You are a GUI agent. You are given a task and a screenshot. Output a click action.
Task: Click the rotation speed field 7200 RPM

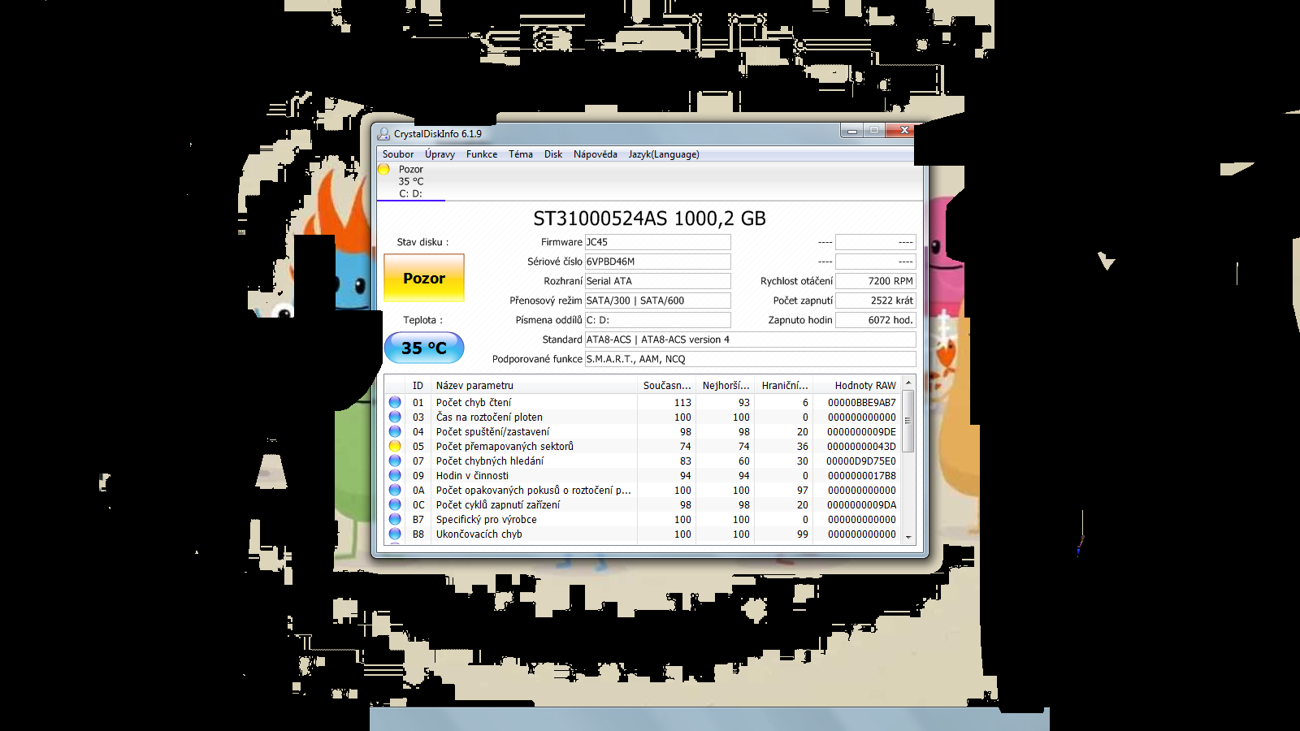point(876,281)
